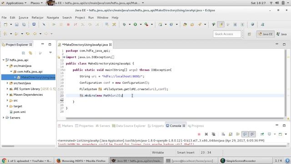This screenshot has width=291, height=164.
Task: Unfold the collapsed import block in the editor
Action: [x=64, y=57]
